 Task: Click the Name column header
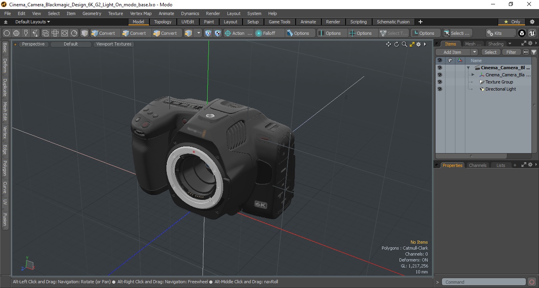click(476, 61)
